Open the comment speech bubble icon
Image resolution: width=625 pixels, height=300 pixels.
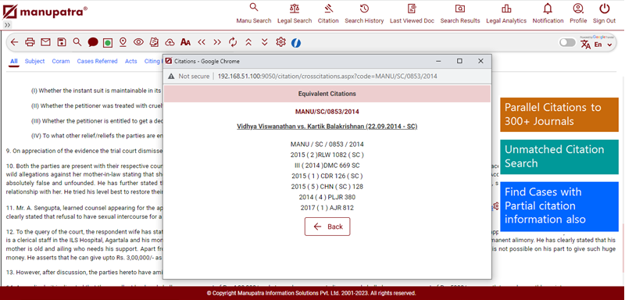pyautogui.click(x=93, y=42)
